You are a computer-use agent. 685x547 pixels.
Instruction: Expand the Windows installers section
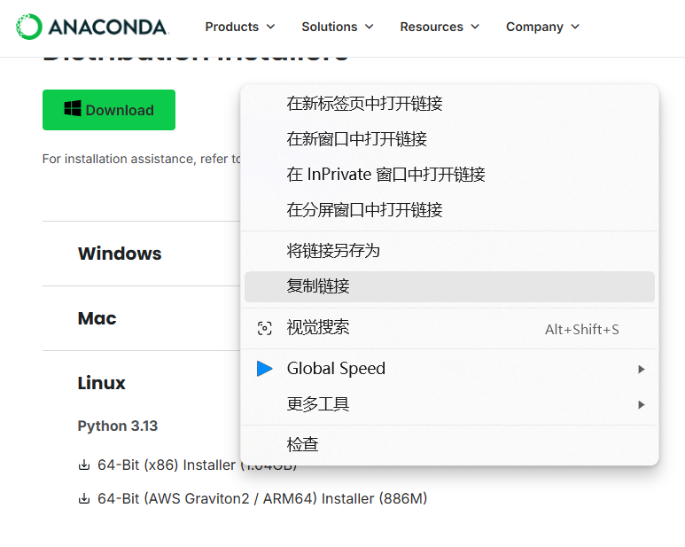[120, 254]
